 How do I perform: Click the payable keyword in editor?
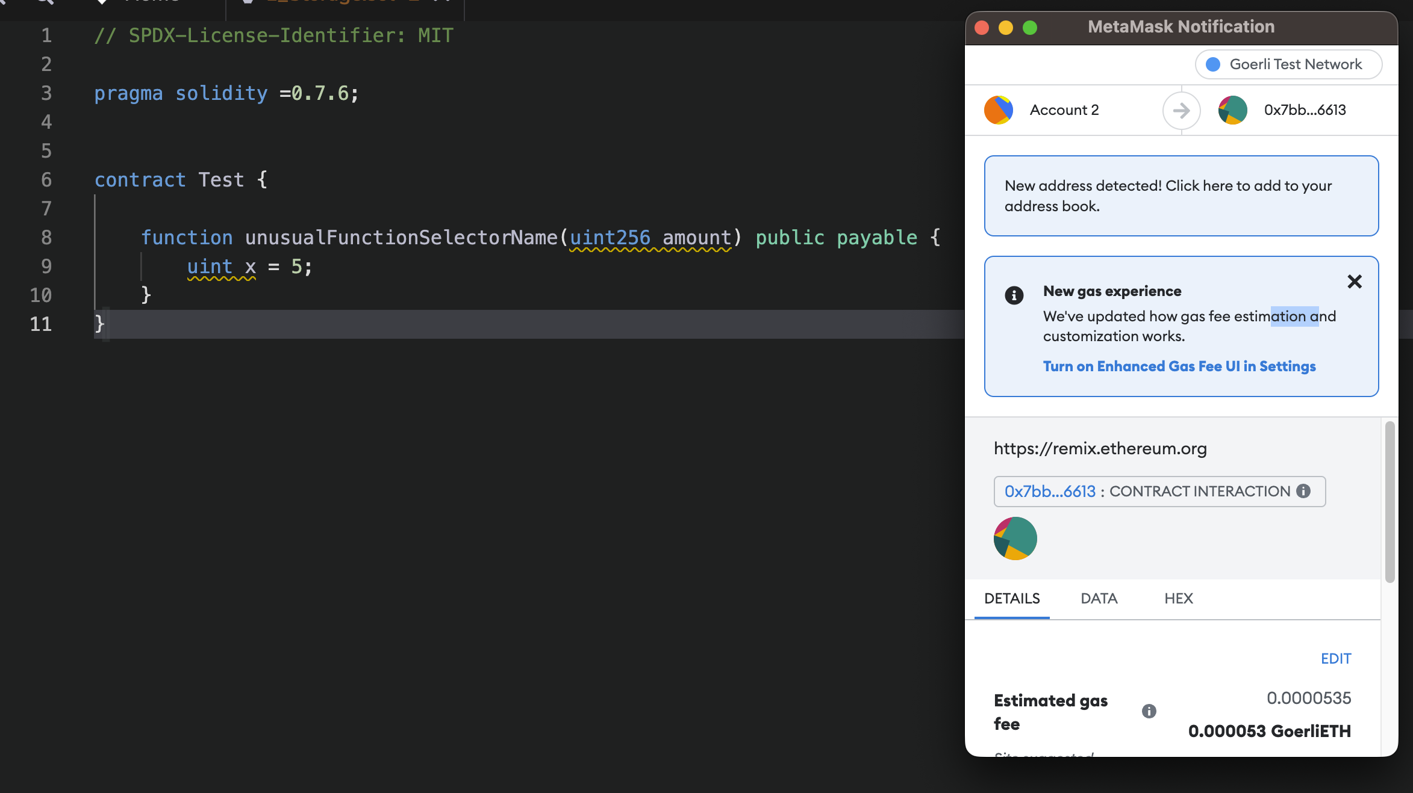tap(876, 238)
